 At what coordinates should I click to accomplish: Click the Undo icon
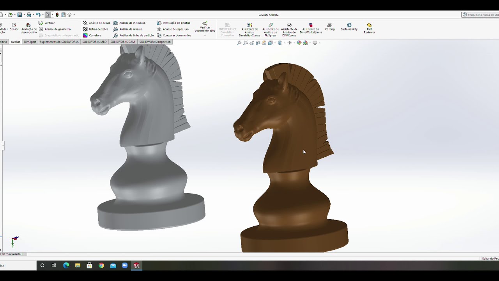[x=38, y=15]
